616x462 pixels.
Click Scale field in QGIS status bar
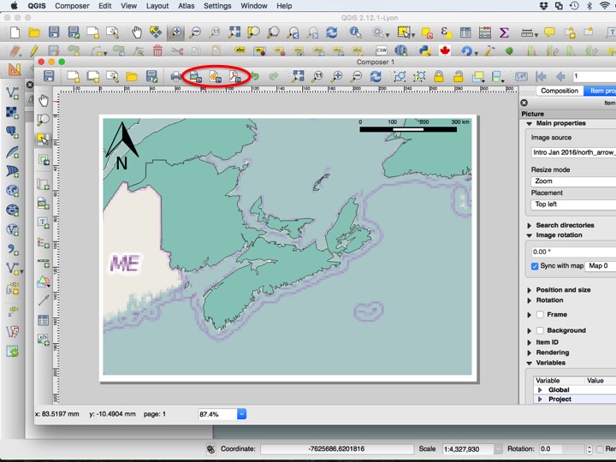click(x=468, y=449)
